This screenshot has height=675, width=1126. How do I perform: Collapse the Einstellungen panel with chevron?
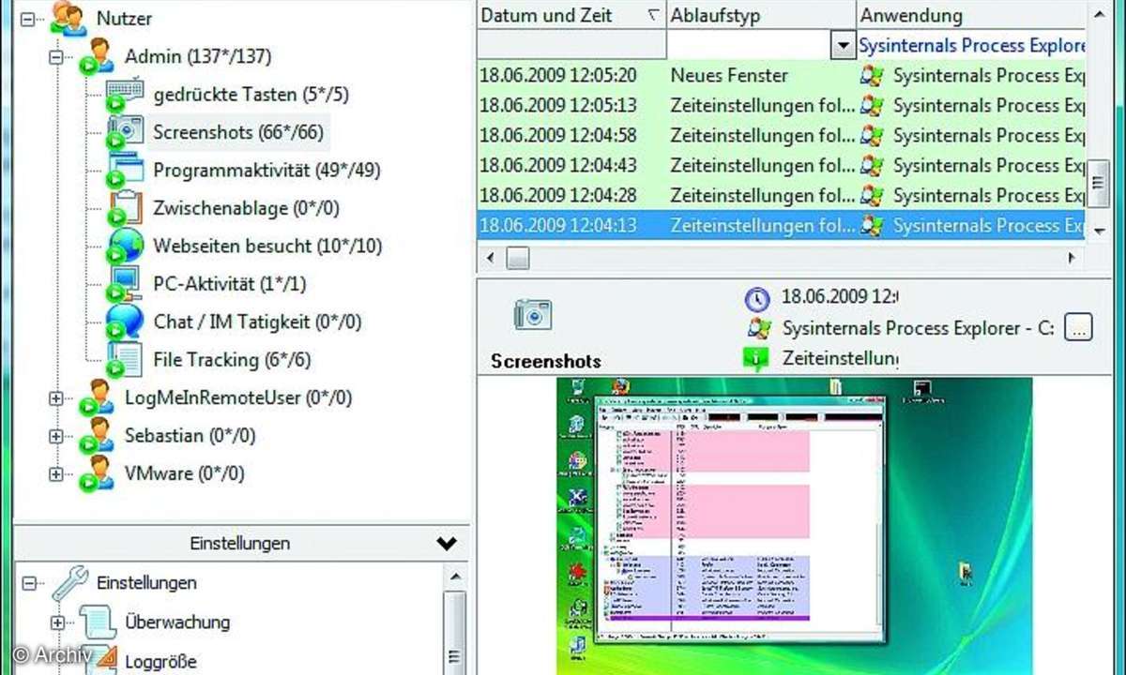[x=447, y=543]
